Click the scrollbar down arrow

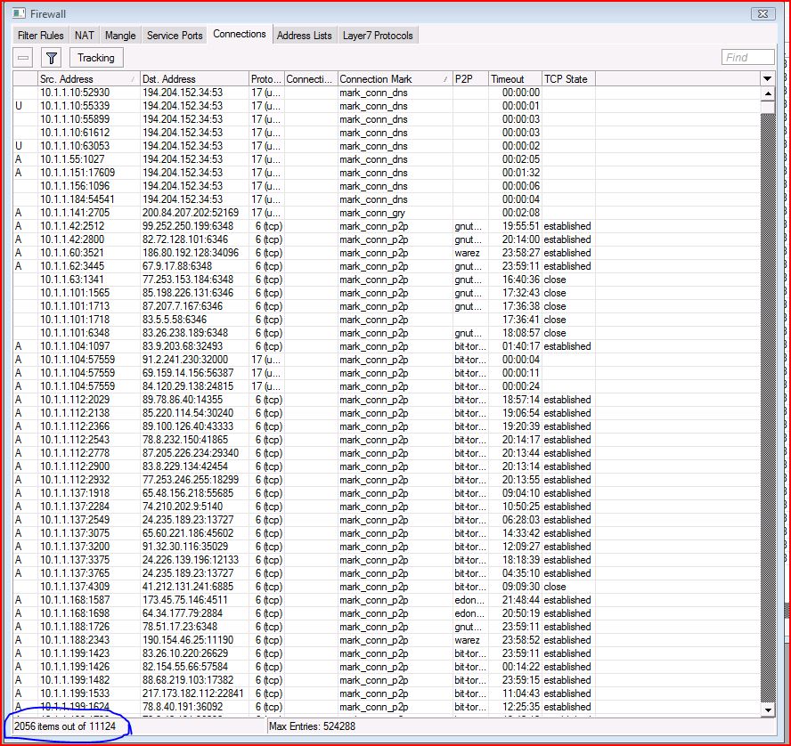pyautogui.click(x=768, y=710)
